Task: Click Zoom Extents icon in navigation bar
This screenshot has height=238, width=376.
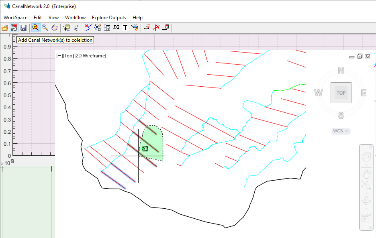Action: coord(366,185)
